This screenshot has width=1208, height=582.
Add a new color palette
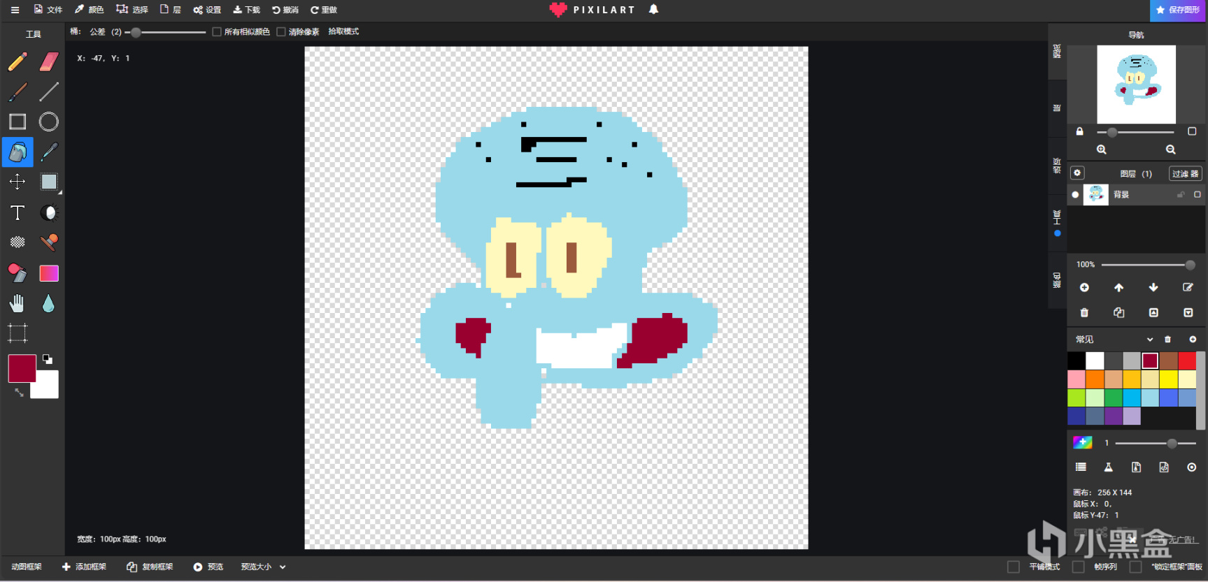pyautogui.click(x=1193, y=340)
